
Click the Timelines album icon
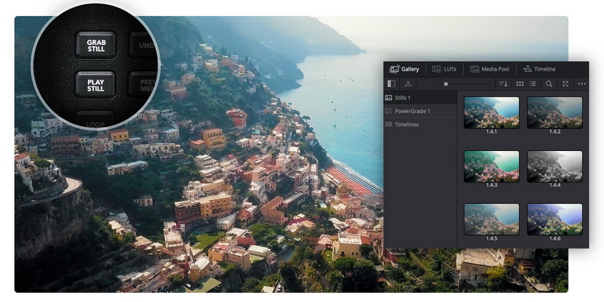389,124
